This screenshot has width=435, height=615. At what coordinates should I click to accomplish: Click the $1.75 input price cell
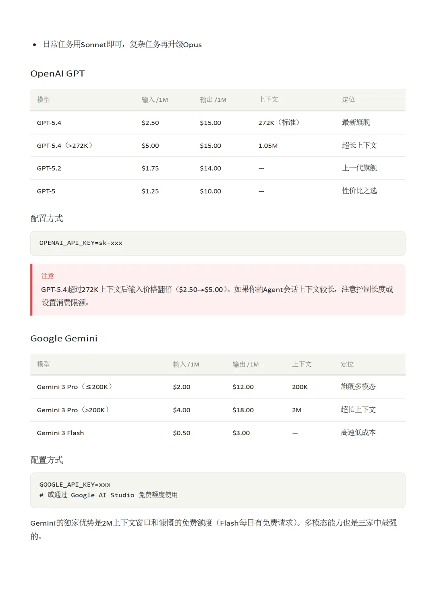tap(150, 168)
